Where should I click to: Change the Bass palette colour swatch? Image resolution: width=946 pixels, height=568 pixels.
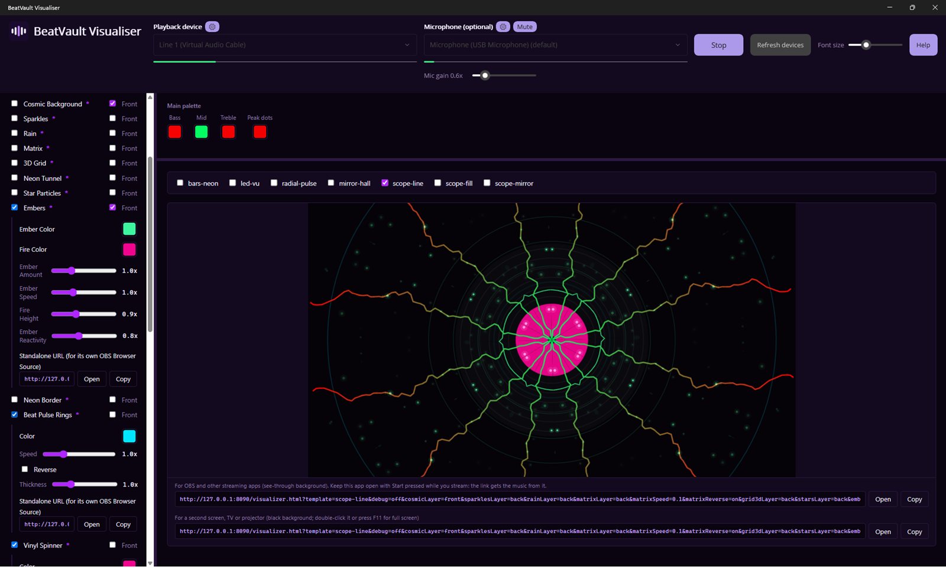click(x=175, y=132)
